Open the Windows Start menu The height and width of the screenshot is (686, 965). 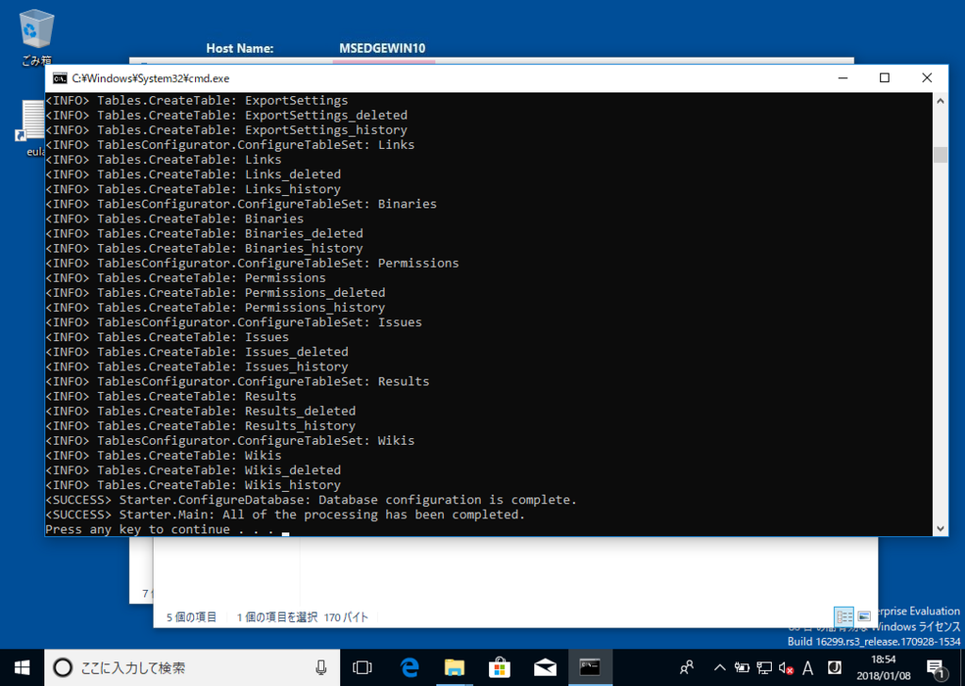point(23,667)
